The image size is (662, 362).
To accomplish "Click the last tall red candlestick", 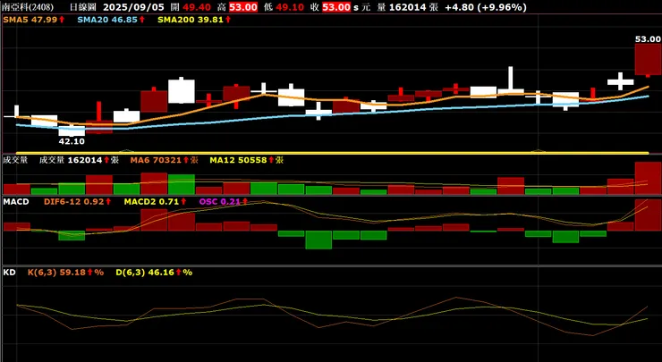I will pos(648,60).
